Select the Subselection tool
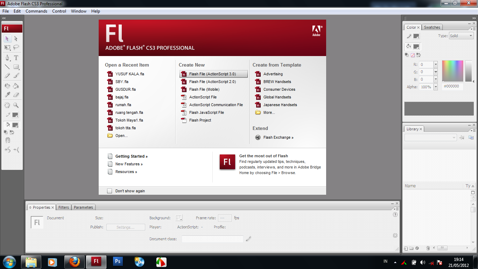This screenshot has width=478, height=269. tap(16, 39)
